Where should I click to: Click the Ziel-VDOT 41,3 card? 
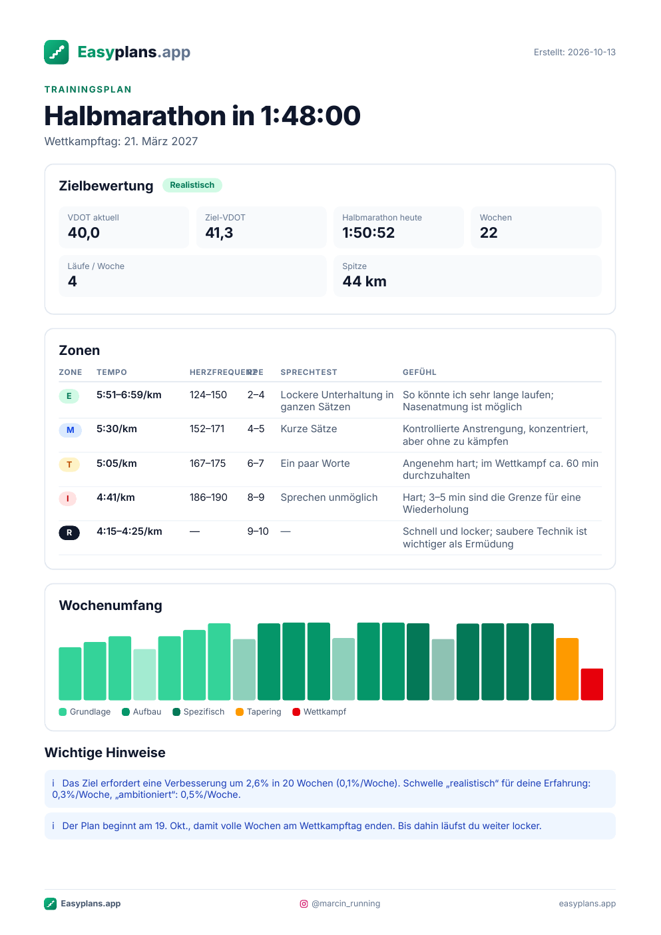pos(261,227)
